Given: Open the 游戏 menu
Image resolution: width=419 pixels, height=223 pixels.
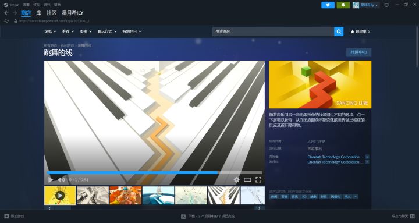Looking at the screenshot, I should [47, 5].
